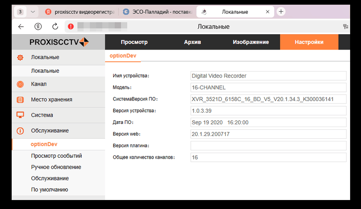Expand Место хранения sidebar section
The image size is (361, 209).
59,100
